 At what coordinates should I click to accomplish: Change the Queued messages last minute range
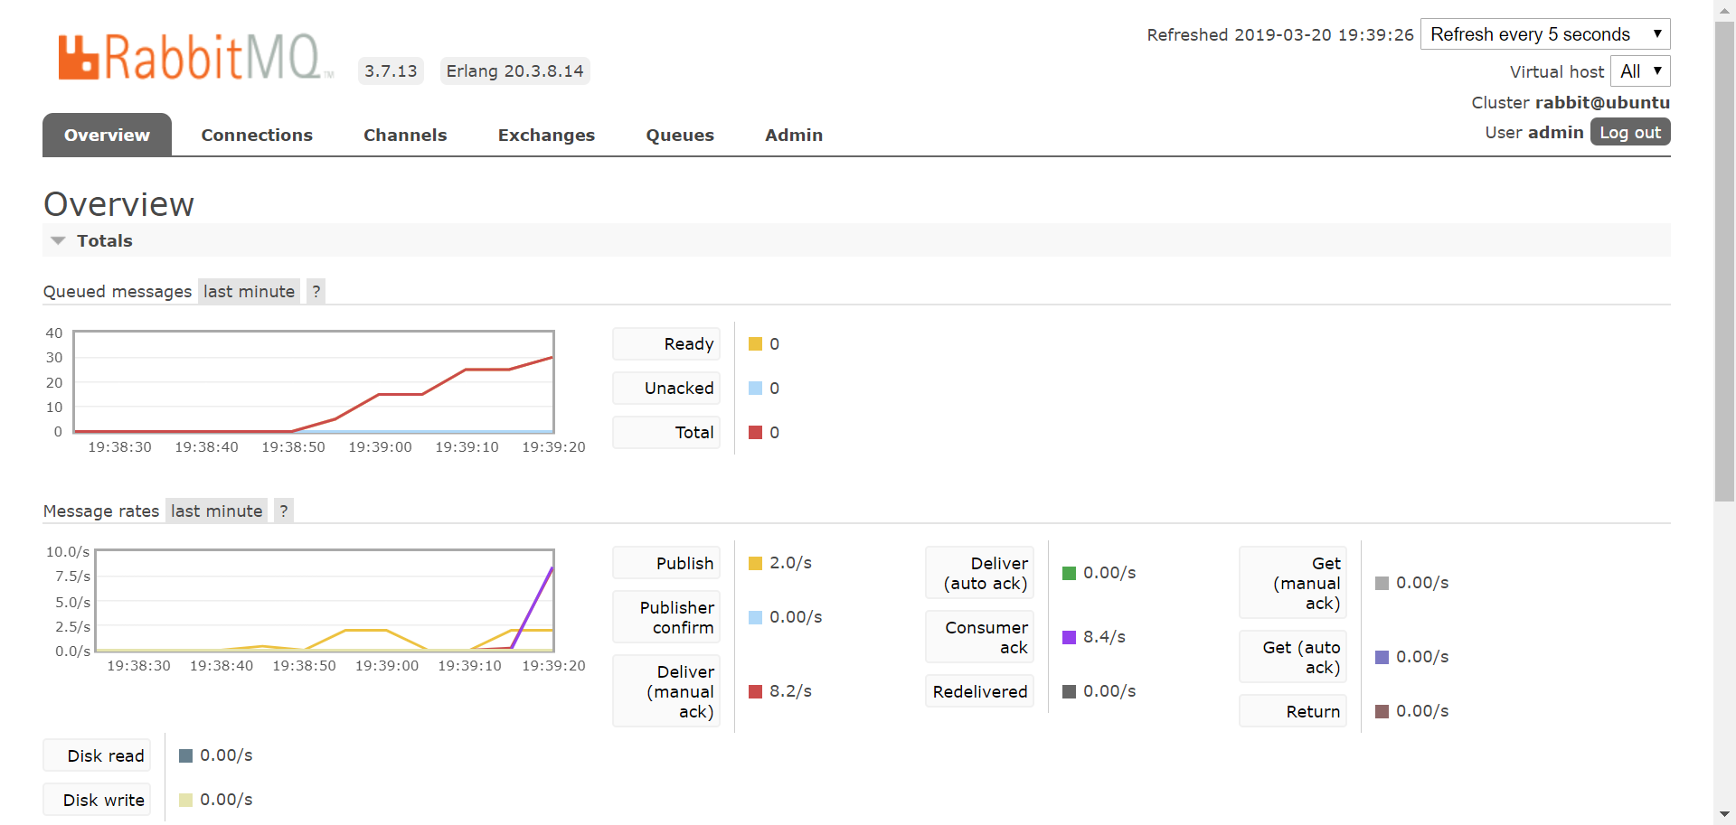click(x=249, y=291)
